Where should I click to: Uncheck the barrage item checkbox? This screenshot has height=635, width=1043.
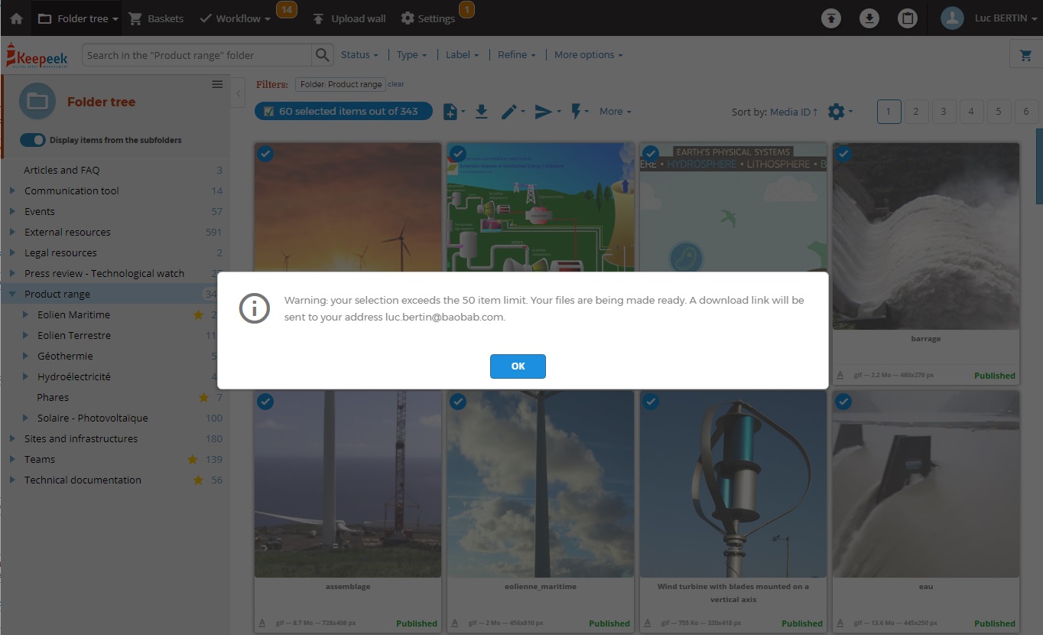[x=843, y=154]
